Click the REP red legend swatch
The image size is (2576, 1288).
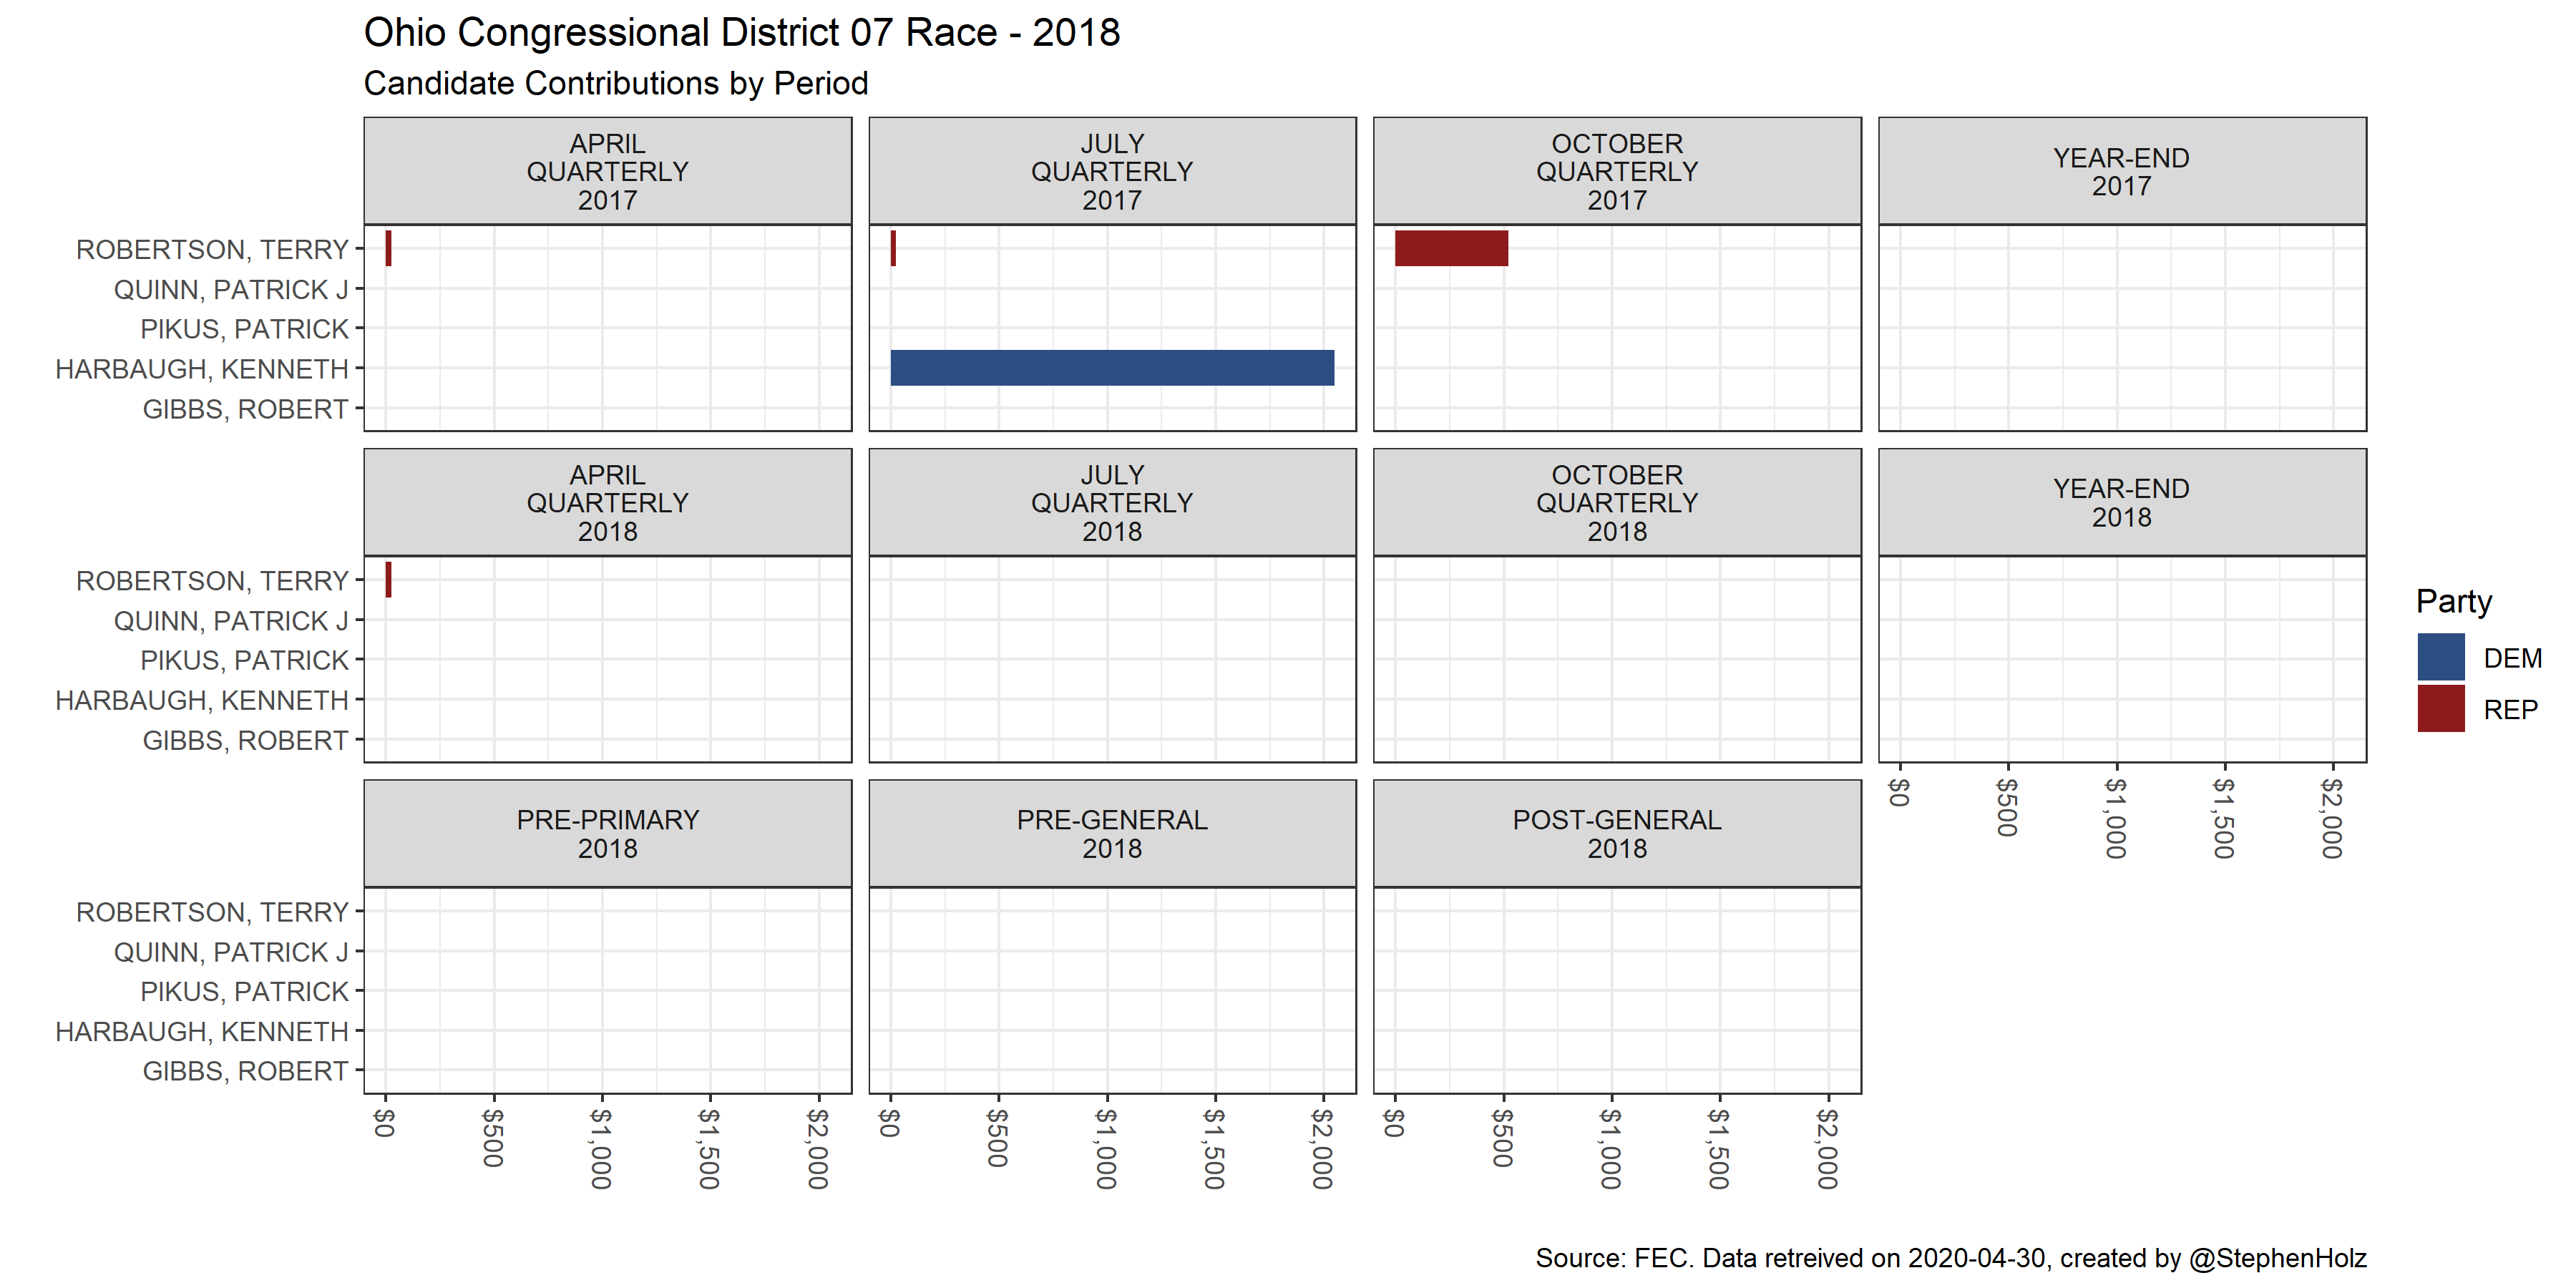tap(2440, 709)
